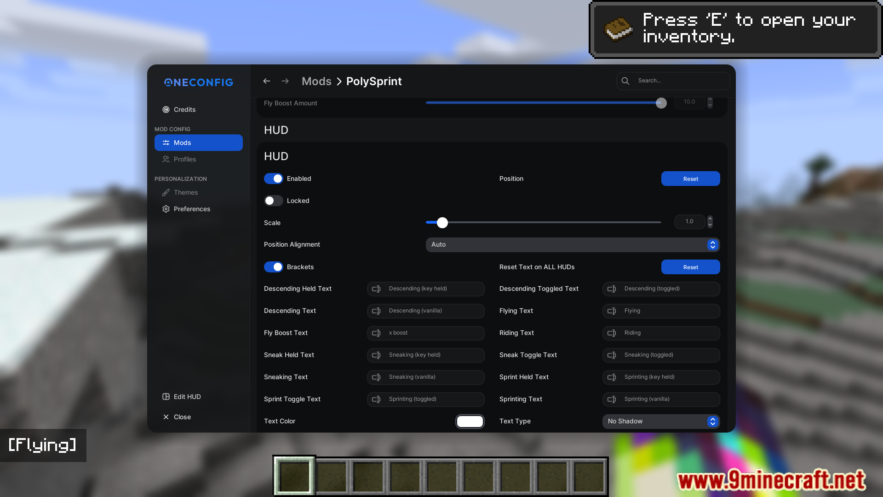The width and height of the screenshot is (883, 497).
Task: Click the Fly Boost Amount value box 10.0
Action: 689,102
